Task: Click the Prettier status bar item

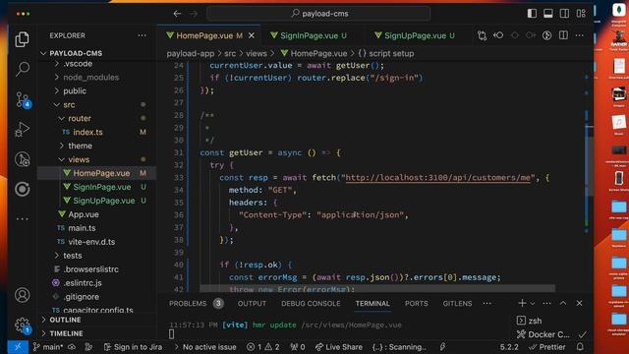Action: coord(547,347)
